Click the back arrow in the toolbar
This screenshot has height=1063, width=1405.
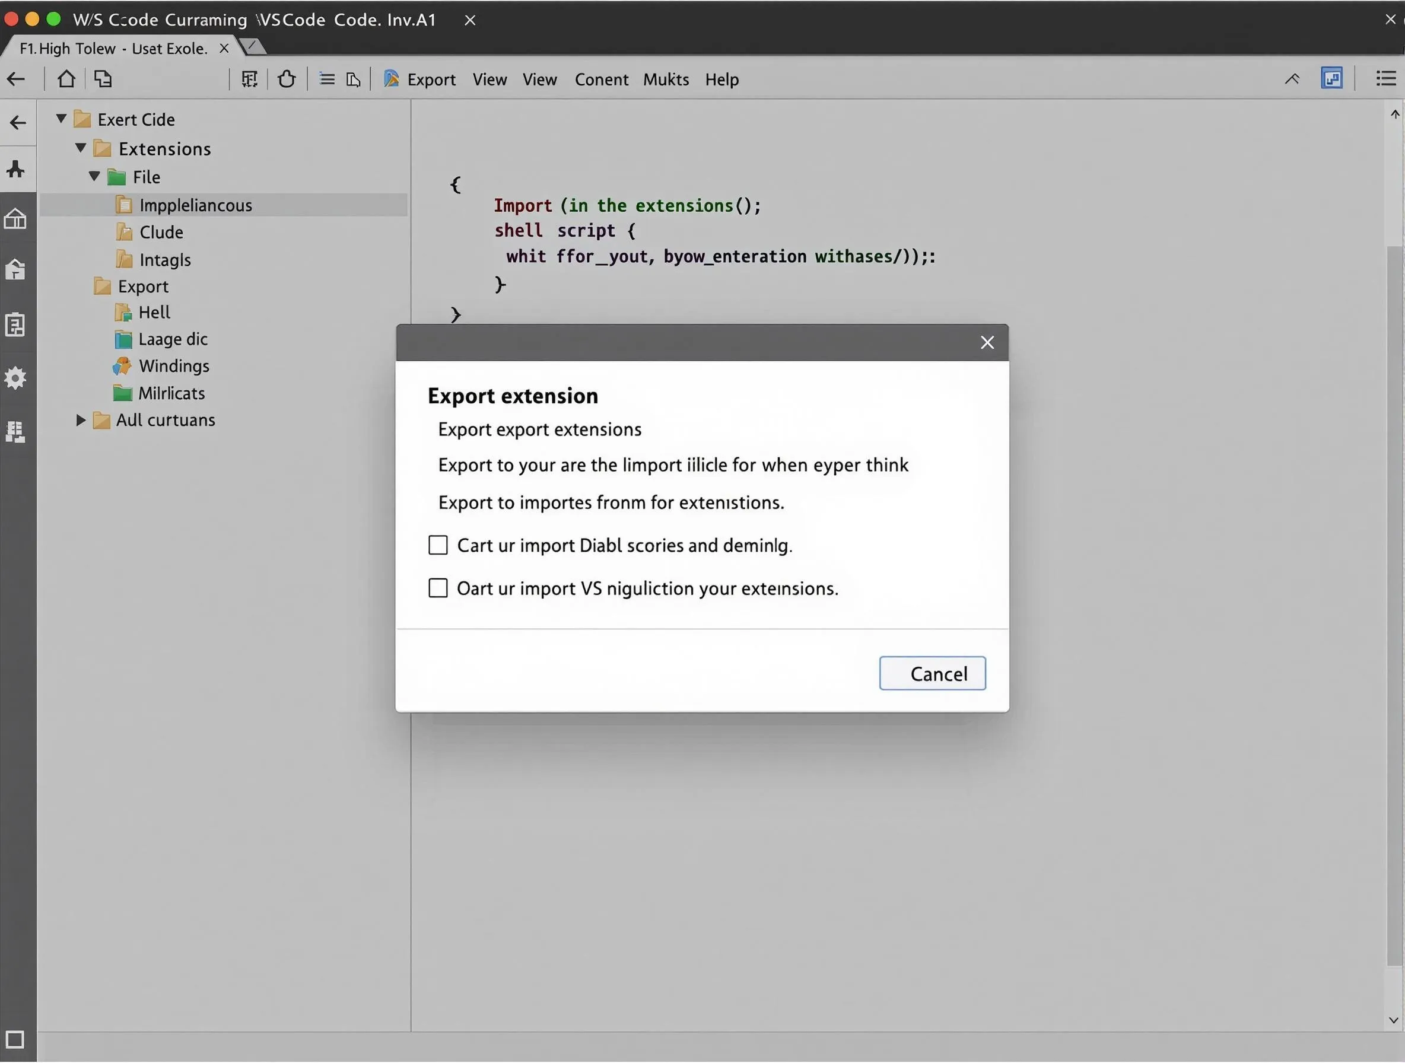coord(16,79)
